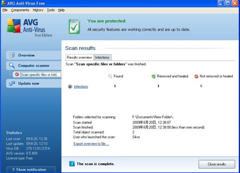Click the Found count value 1
240x173 pixels.
pos(115,86)
